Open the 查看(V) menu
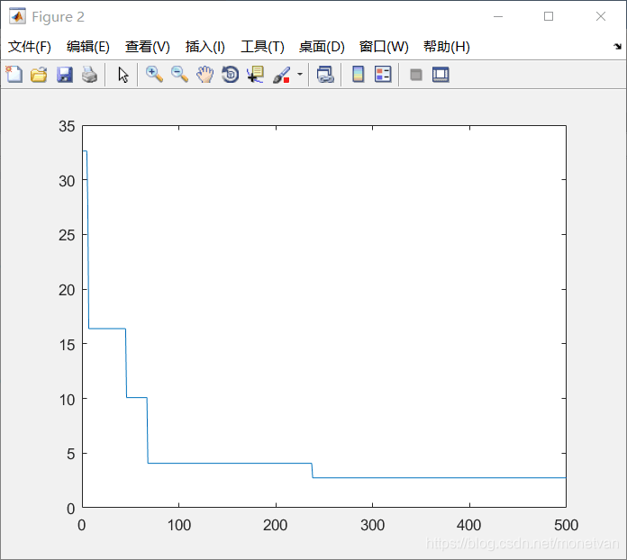The height and width of the screenshot is (560, 627). pos(148,47)
